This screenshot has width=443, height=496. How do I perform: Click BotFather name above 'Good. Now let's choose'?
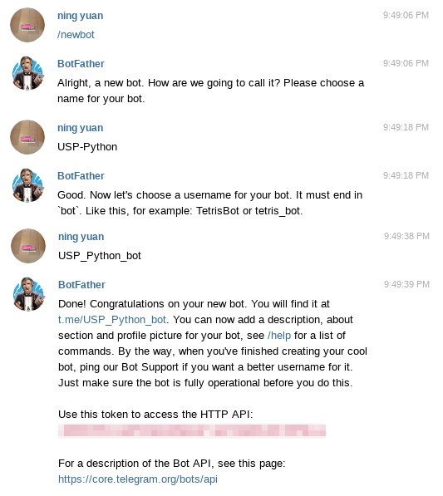pos(81,175)
